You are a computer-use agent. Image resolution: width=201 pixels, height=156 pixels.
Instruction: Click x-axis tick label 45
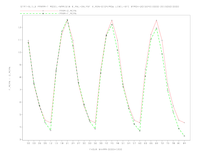click(x=112, y=143)
